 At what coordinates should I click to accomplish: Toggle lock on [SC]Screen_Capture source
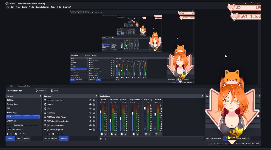pos(94,129)
